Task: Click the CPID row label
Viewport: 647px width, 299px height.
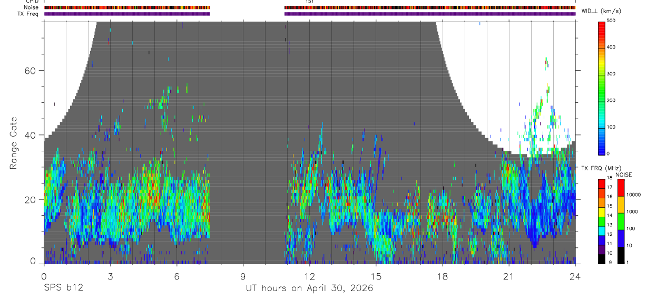Action: click(32, 2)
